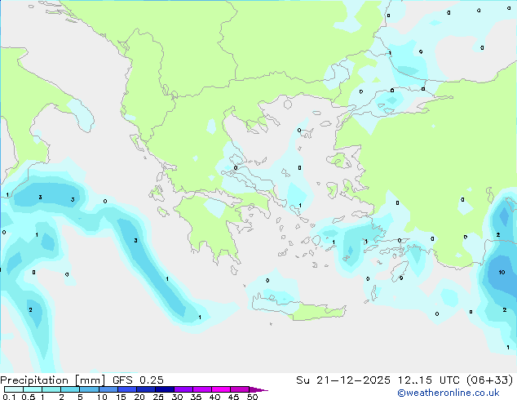Click the "40" legend scale label
Screen dimensions: 517x400
214,397
